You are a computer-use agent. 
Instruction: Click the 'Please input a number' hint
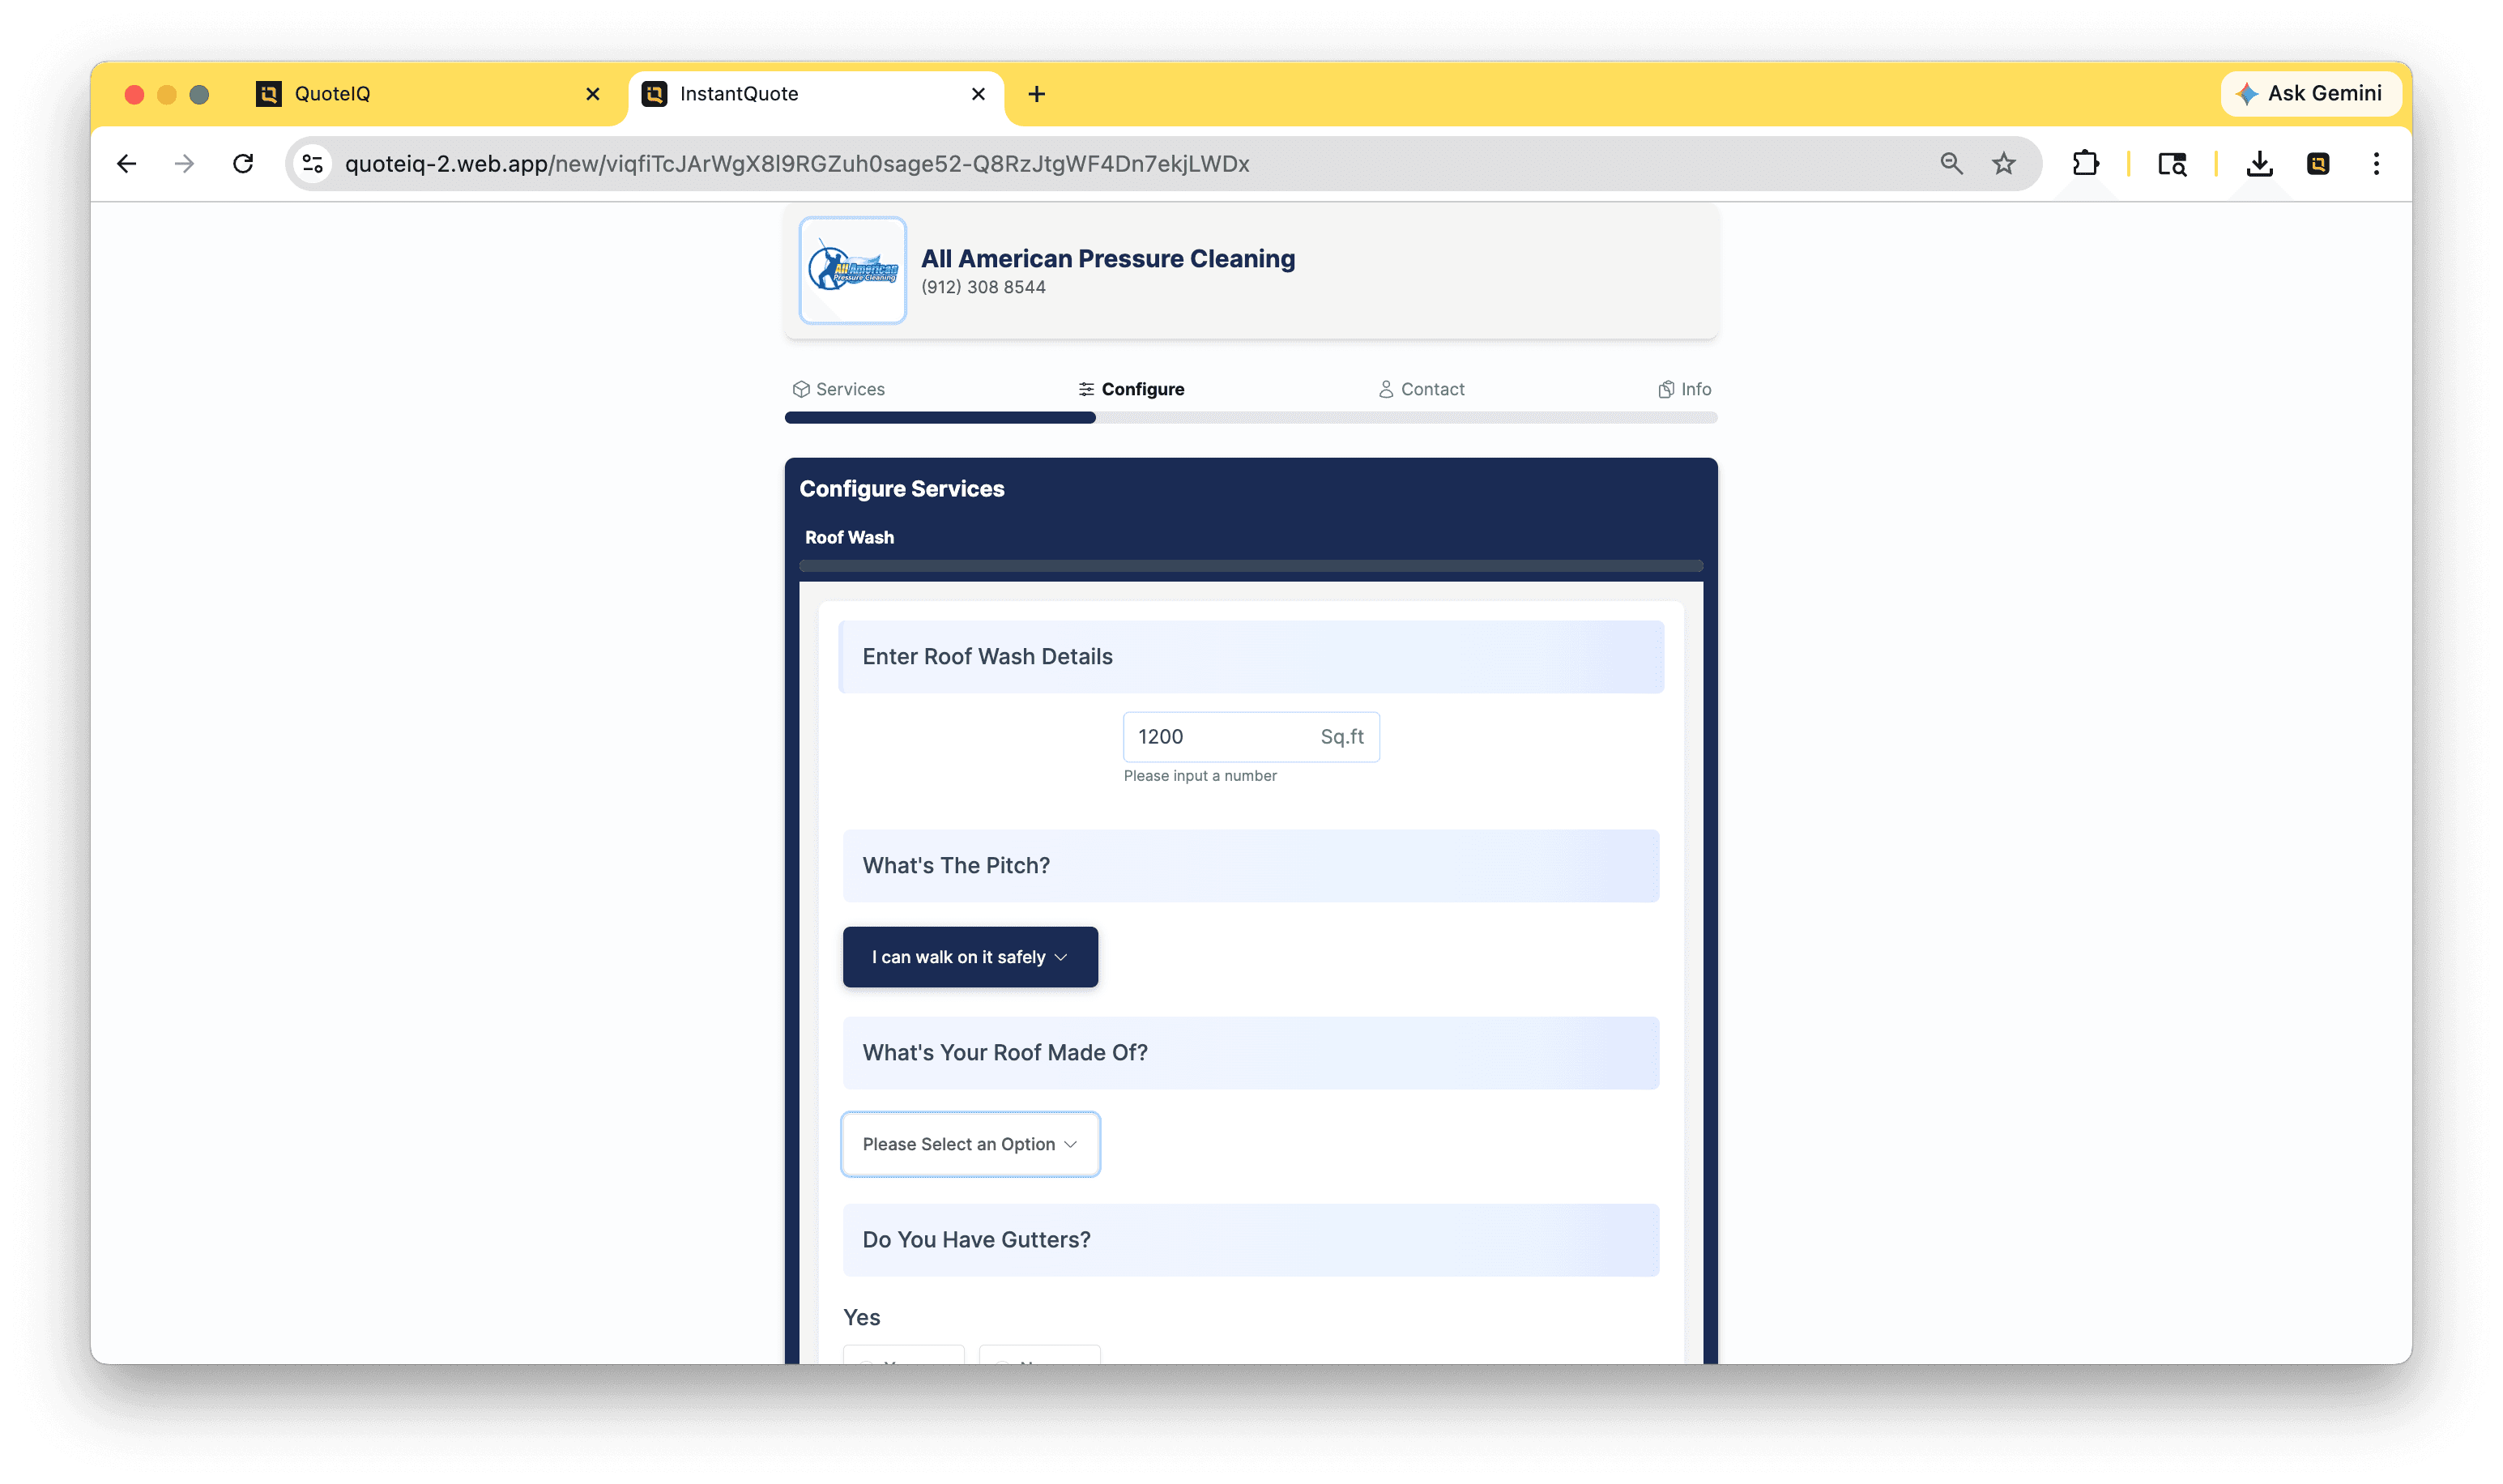[1200, 776]
